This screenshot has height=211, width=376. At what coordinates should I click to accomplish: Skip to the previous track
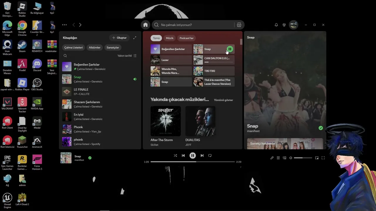click(x=183, y=156)
